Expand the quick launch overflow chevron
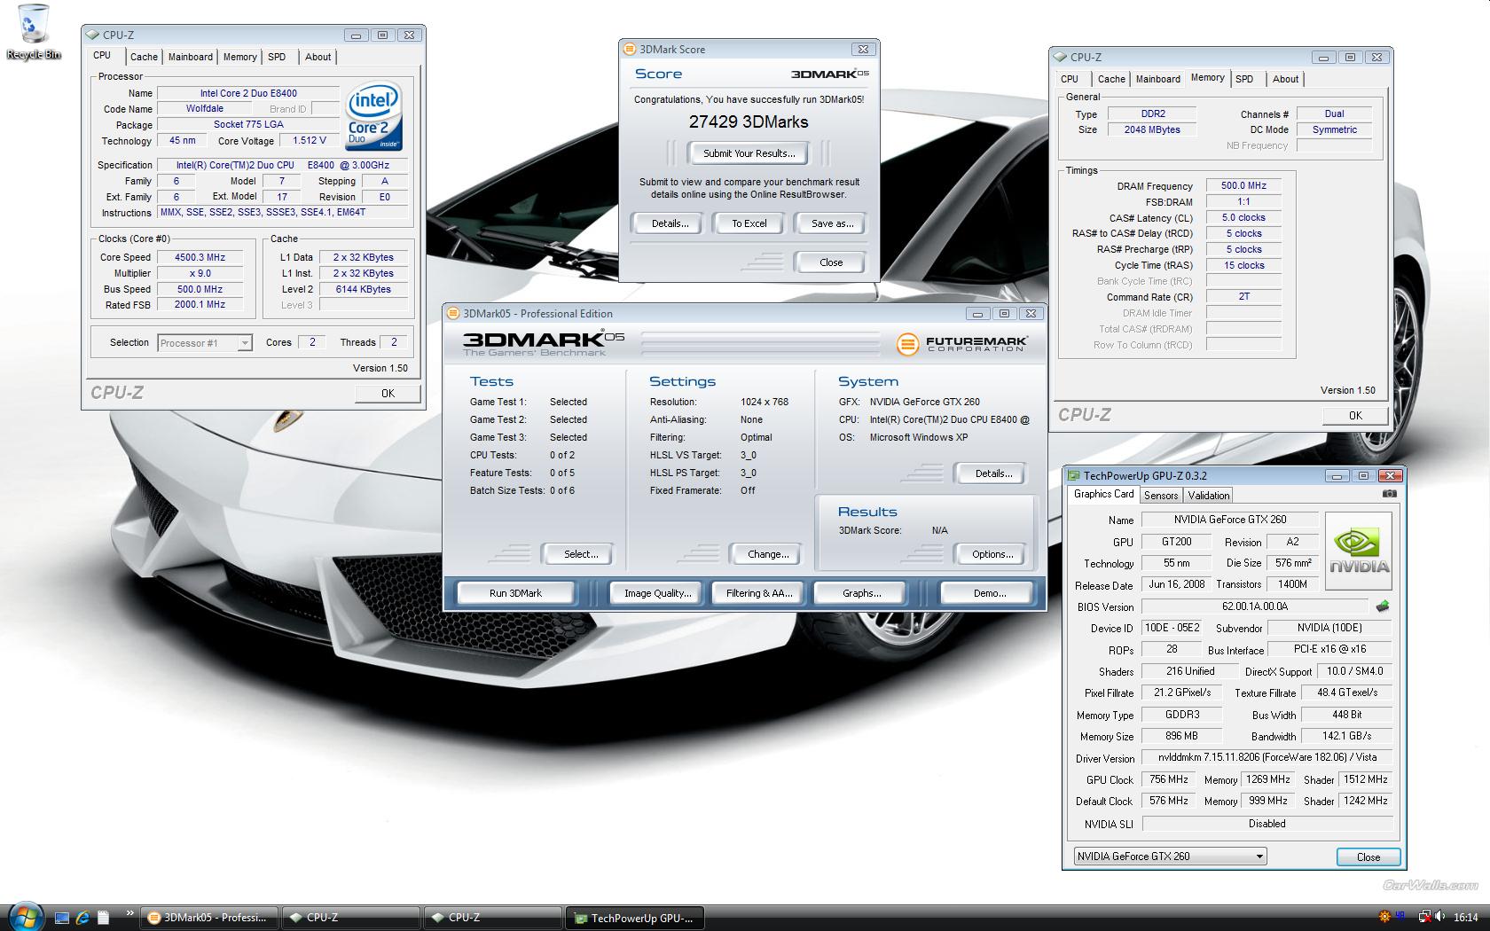Viewport: 1490px width, 931px height. (x=129, y=912)
